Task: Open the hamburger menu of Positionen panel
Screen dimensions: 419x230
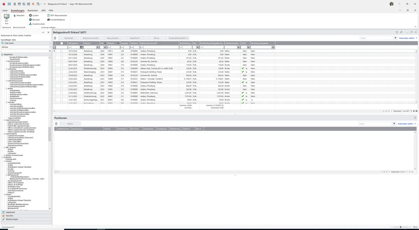Action: (56, 124)
